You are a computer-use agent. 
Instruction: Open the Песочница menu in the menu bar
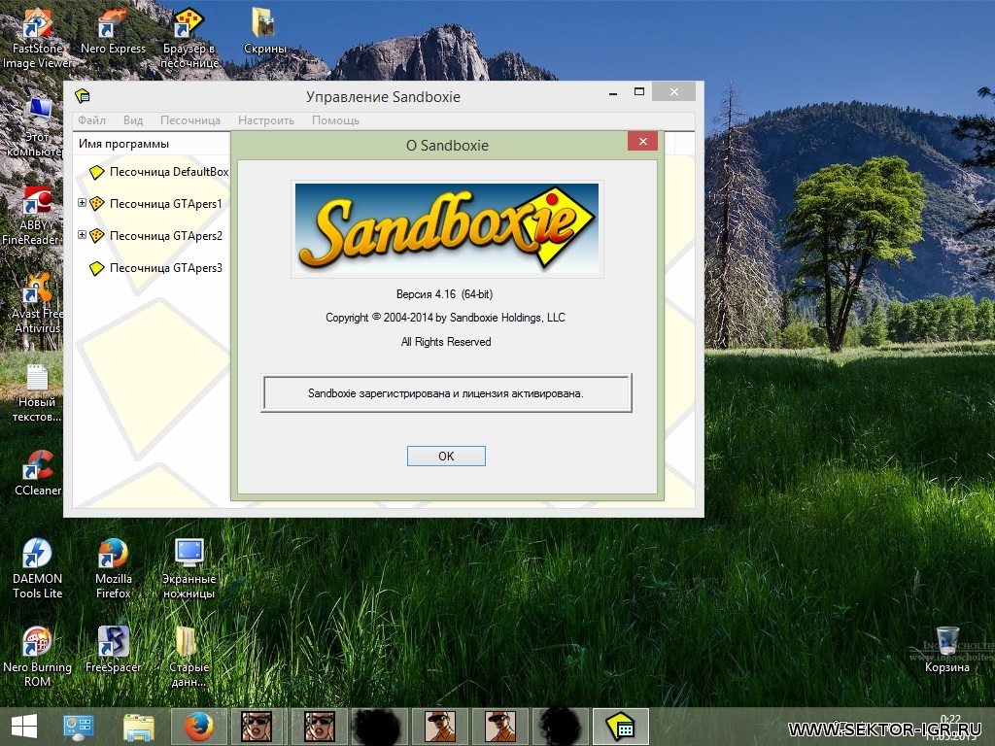coord(190,119)
